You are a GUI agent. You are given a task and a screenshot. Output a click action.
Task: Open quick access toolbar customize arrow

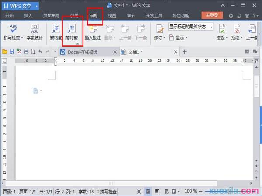point(55,51)
